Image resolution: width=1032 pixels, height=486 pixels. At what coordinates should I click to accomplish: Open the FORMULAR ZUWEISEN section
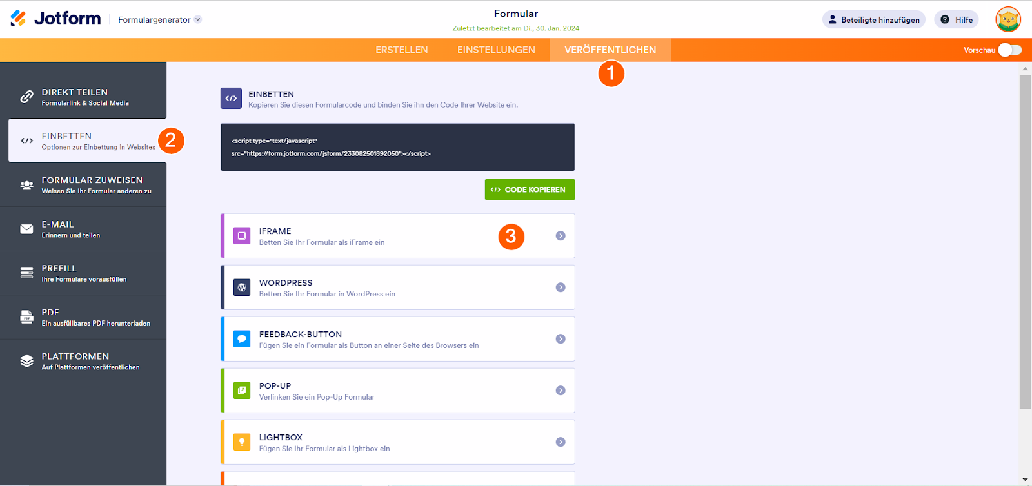[x=83, y=185]
